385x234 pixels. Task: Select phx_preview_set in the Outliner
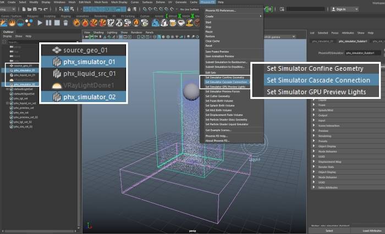tap(24, 108)
